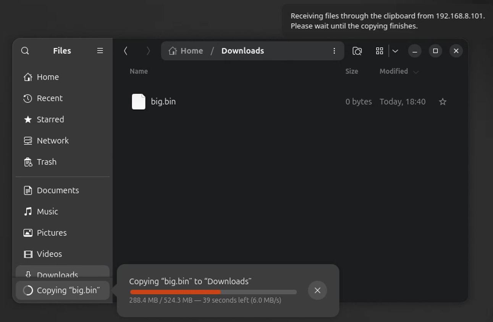Click the copy progress bar
493x322 pixels.
[x=213, y=292]
